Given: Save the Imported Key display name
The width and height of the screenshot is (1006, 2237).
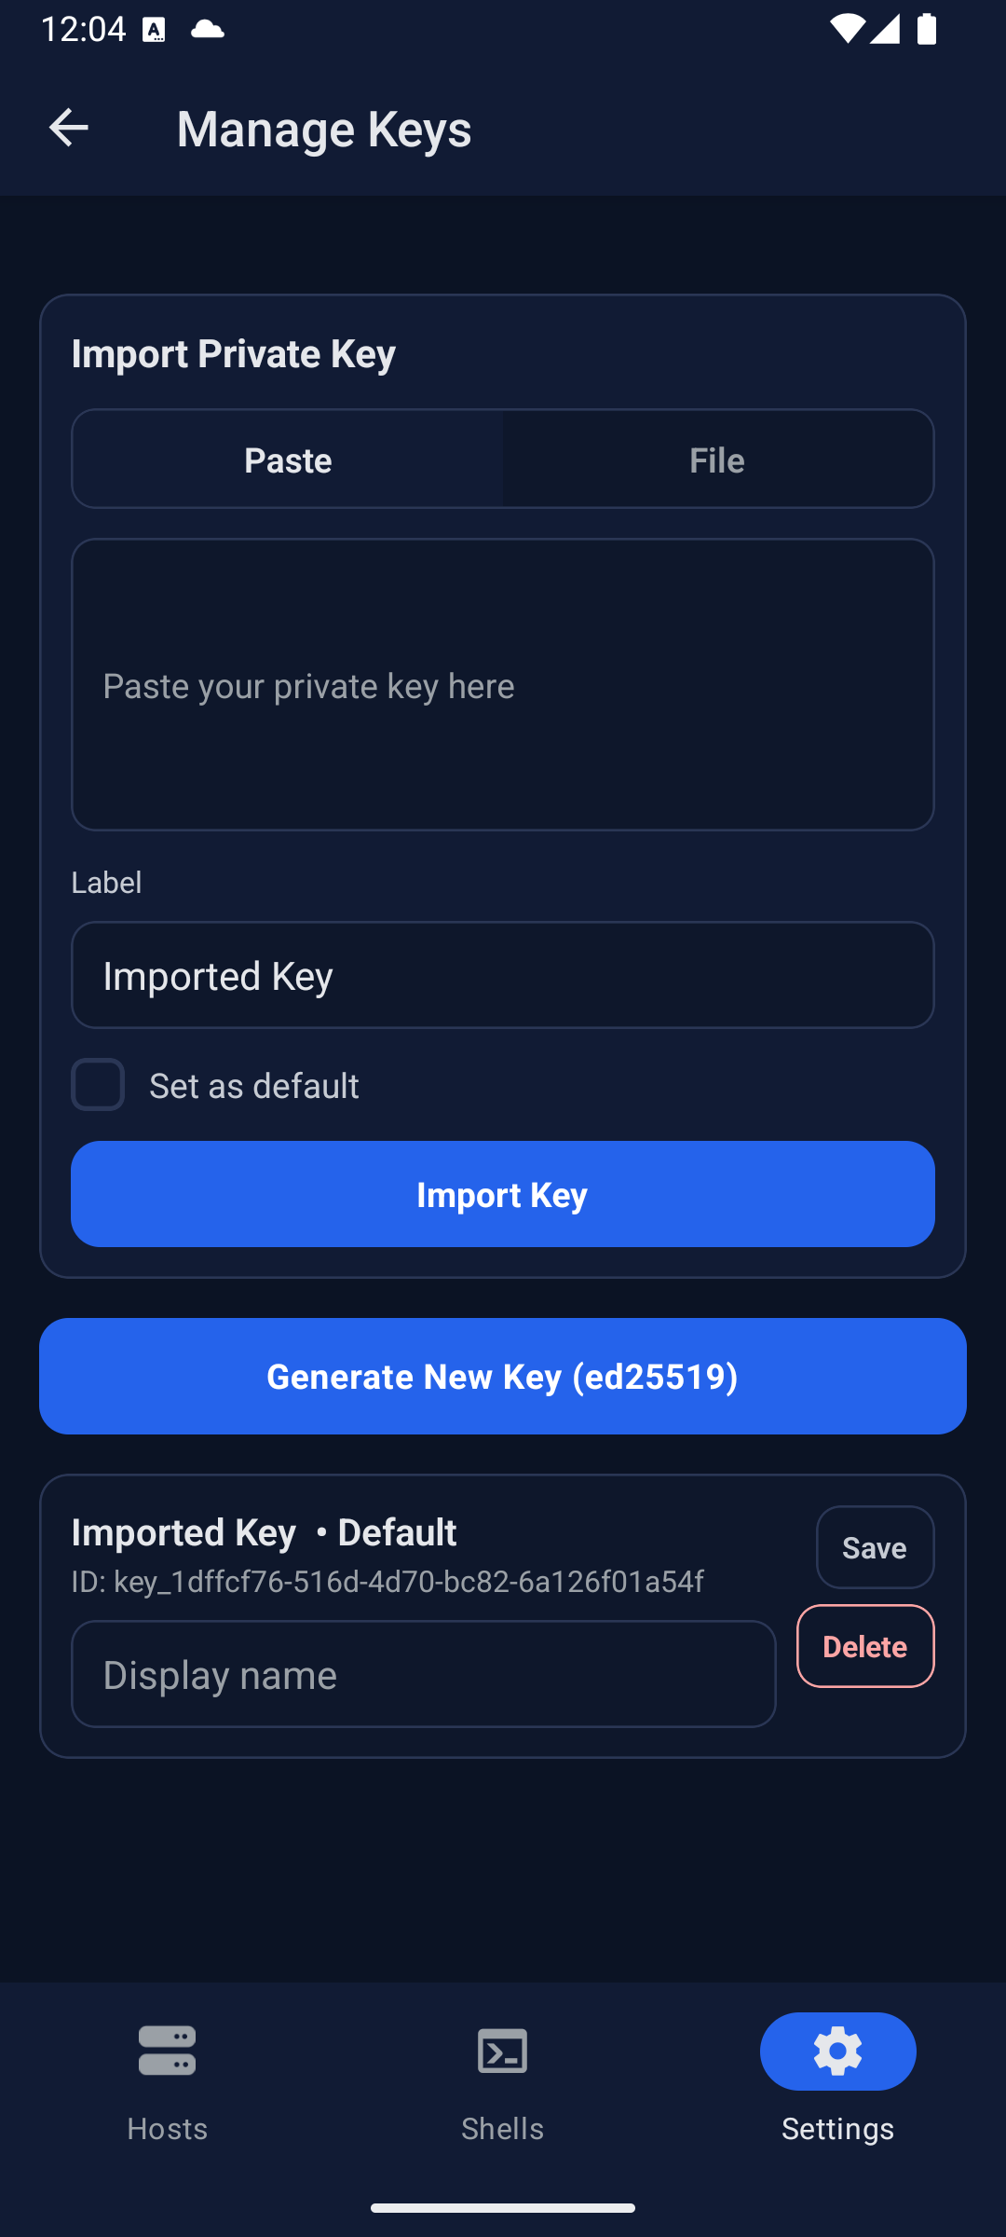Looking at the screenshot, I should (875, 1547).
